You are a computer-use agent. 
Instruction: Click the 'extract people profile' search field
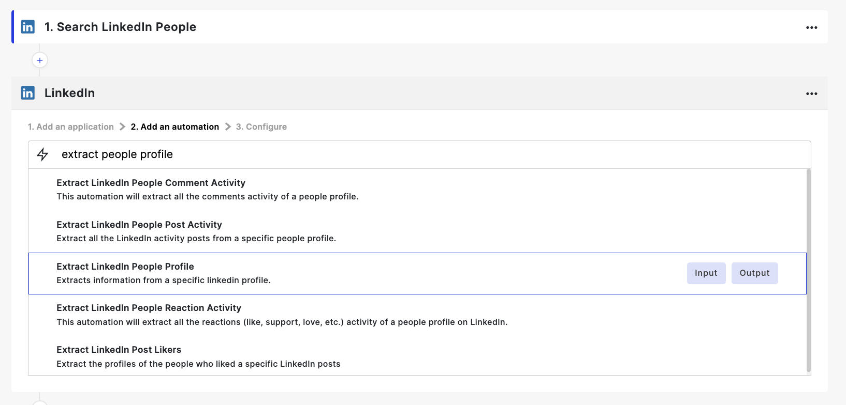point(419,154)
